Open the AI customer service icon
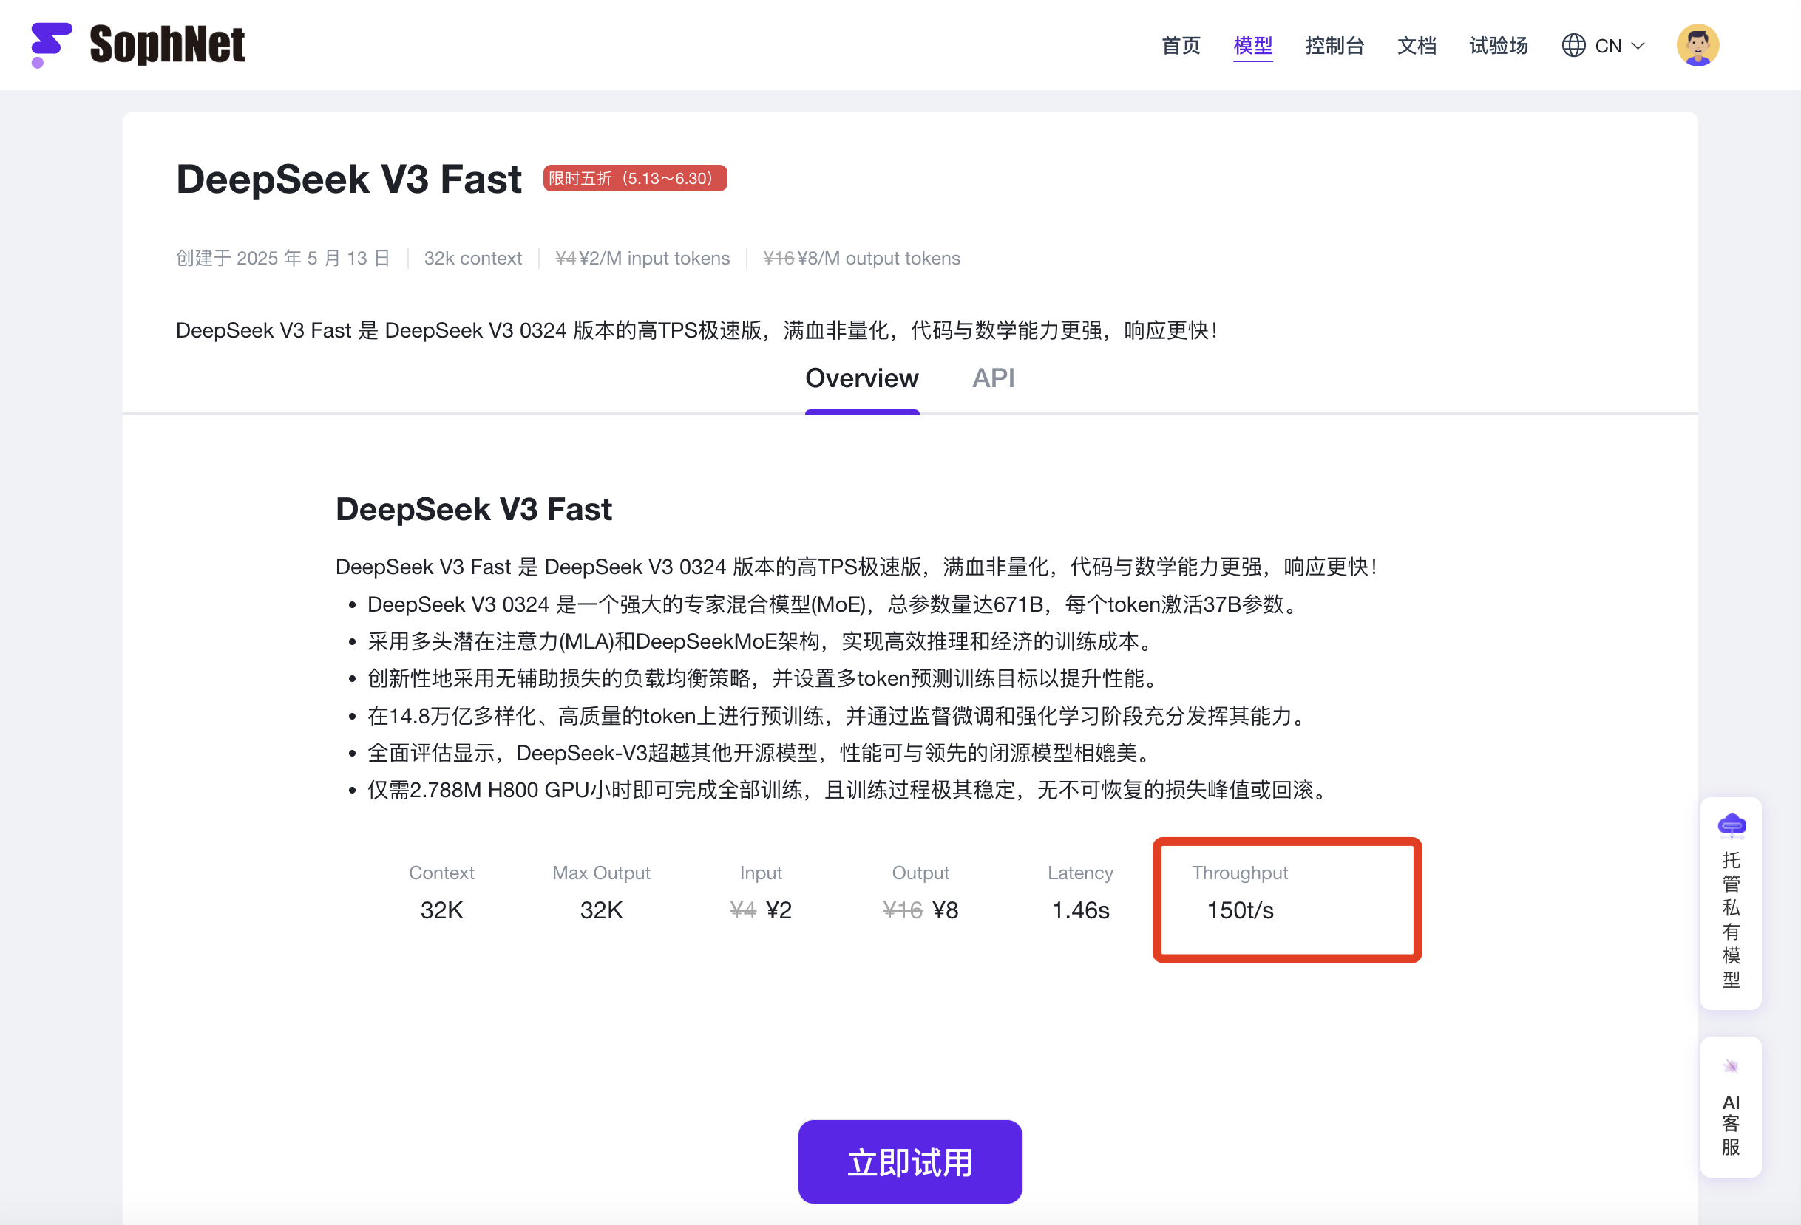 [x=1731, y=1066]
